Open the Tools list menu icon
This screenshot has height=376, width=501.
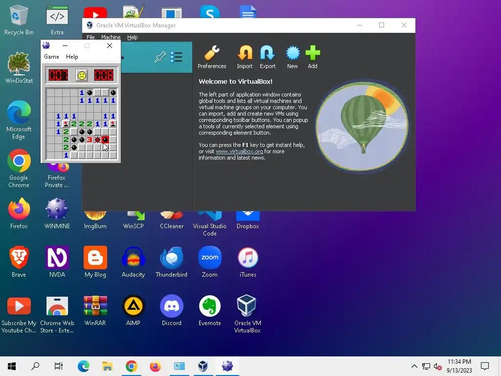176,57
